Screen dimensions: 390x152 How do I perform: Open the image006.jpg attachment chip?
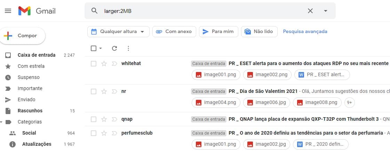[x=266, y=103]
